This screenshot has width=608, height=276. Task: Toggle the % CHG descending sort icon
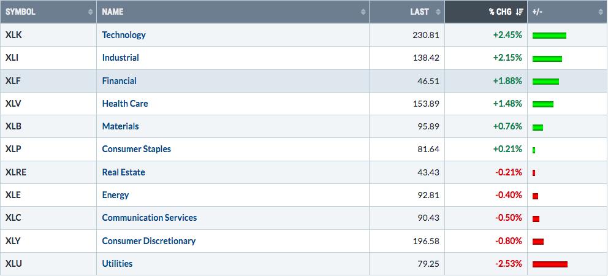click(520, 12)
